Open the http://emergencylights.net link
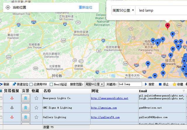The image size is (187, 130). coord(110,98)
